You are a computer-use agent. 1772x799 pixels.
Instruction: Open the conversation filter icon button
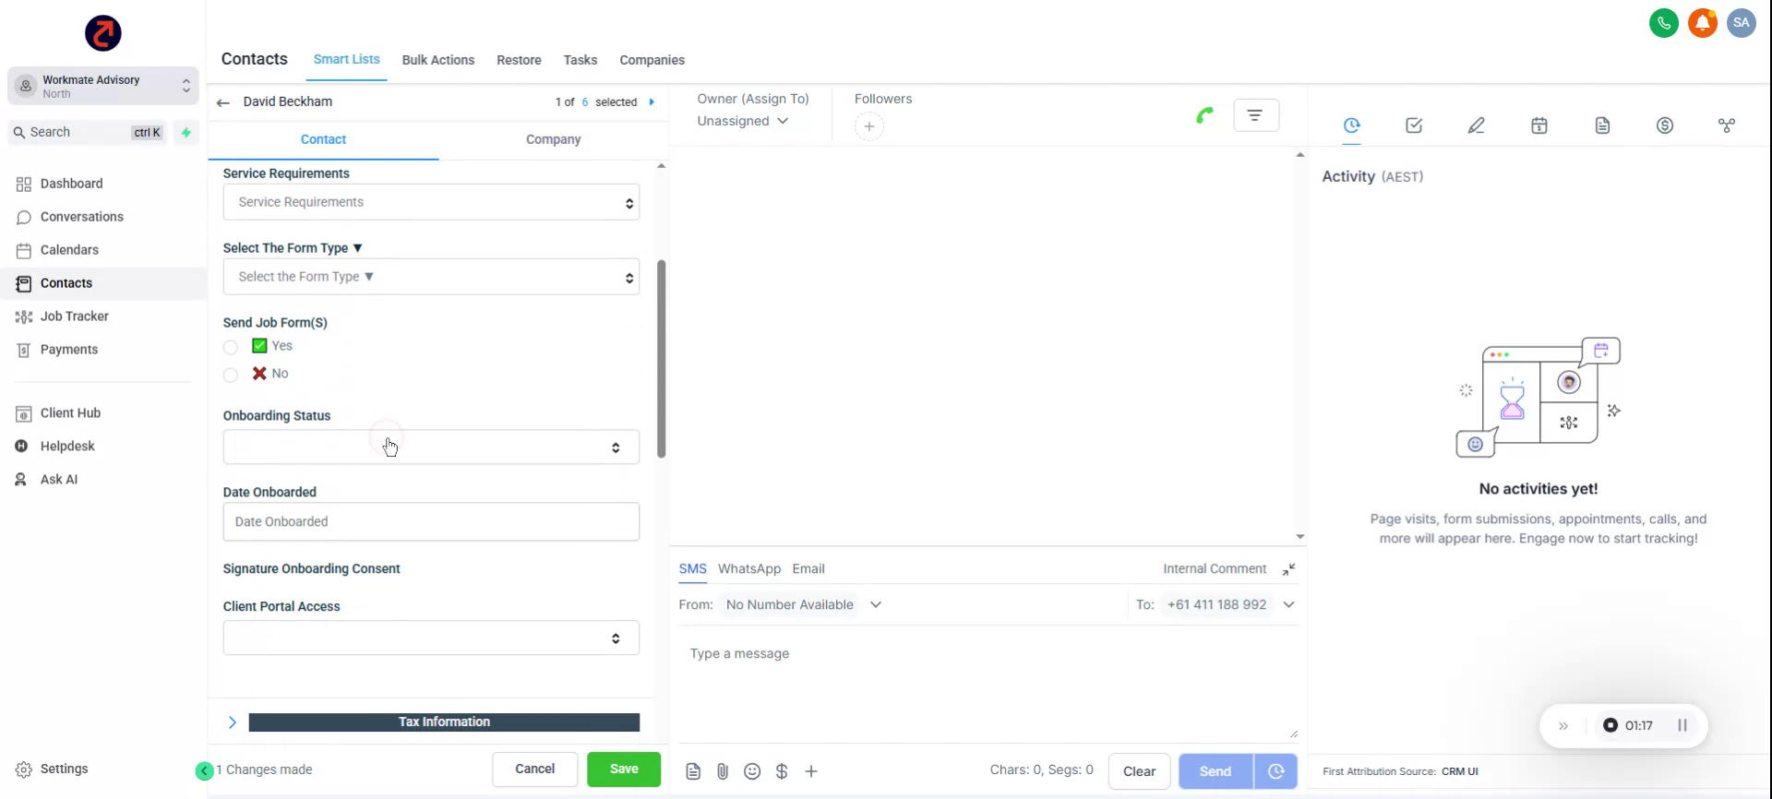tap(1256, 115)
